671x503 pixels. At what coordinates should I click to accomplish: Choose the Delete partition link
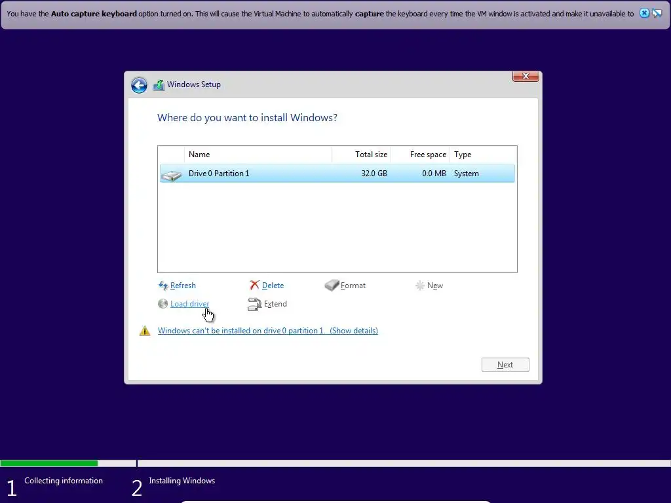(273, 286)
